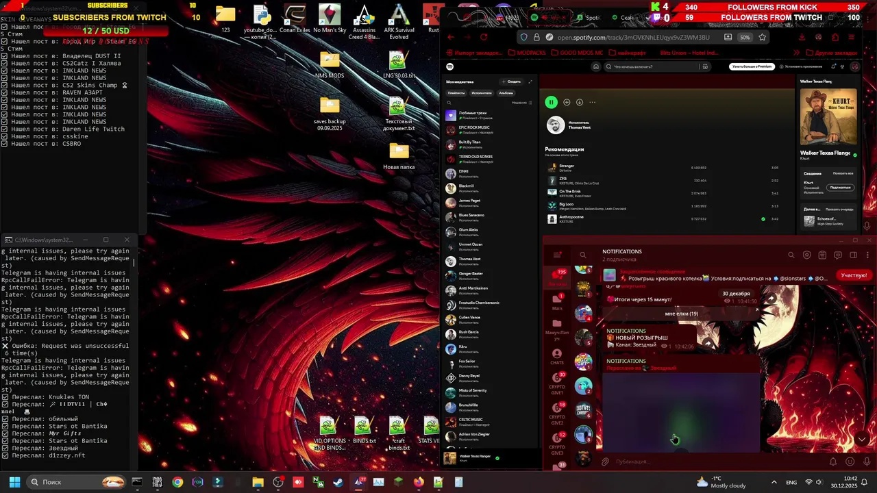
Task: Download the track via the arrow icon
Action: (x=580, y=102)
